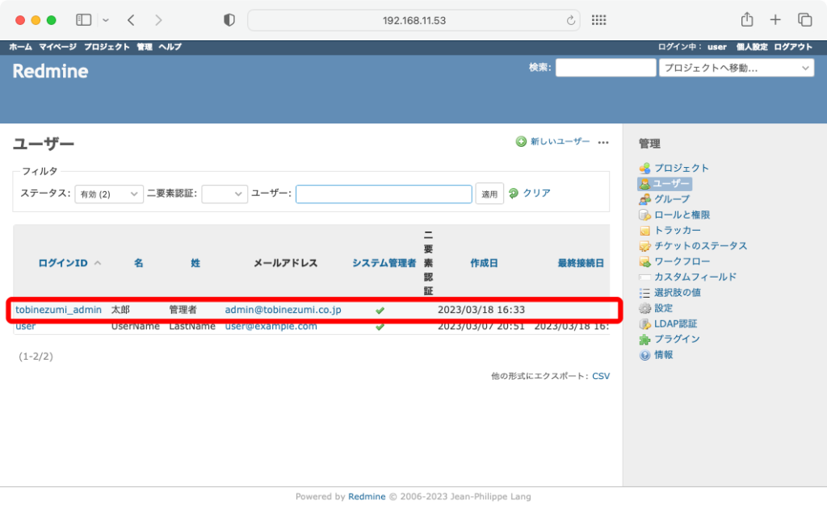Open the プロジェクトへ移動 dropdown
The width and height of the screenshot is (827, 505).
click(737, 68)
